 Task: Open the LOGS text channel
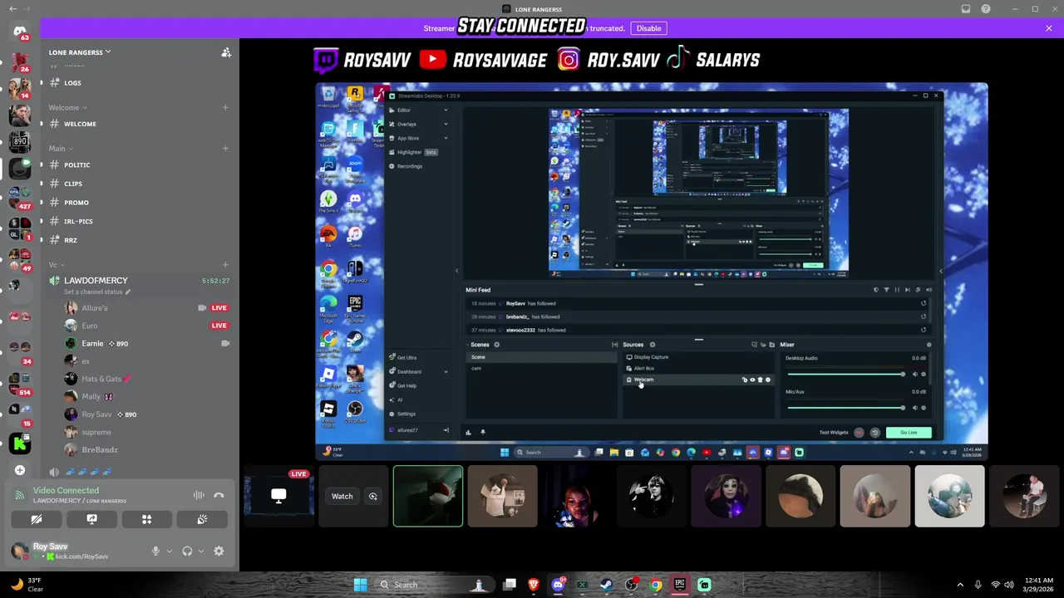[138, 83]
